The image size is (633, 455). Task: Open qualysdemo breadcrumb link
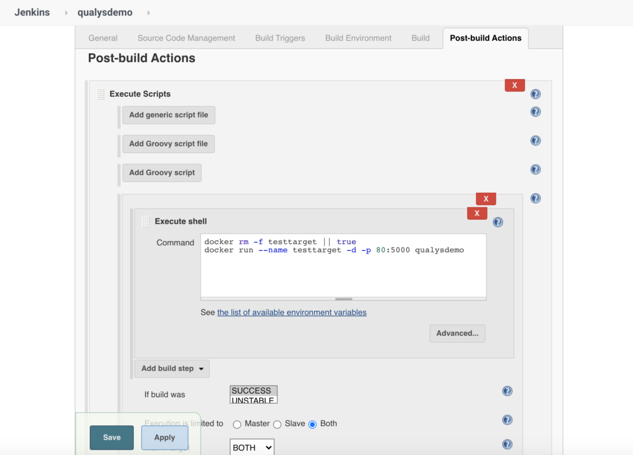click(x=105, y=12)
